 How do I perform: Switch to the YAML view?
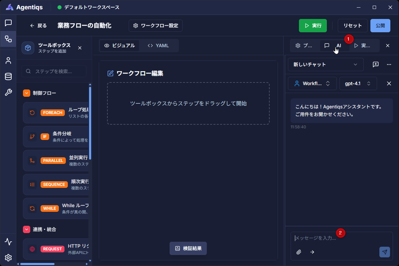159,46
